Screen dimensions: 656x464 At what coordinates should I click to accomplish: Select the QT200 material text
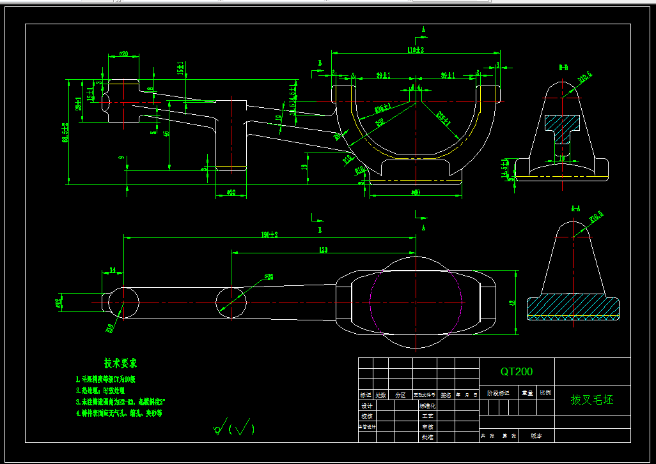click(517, 371)
